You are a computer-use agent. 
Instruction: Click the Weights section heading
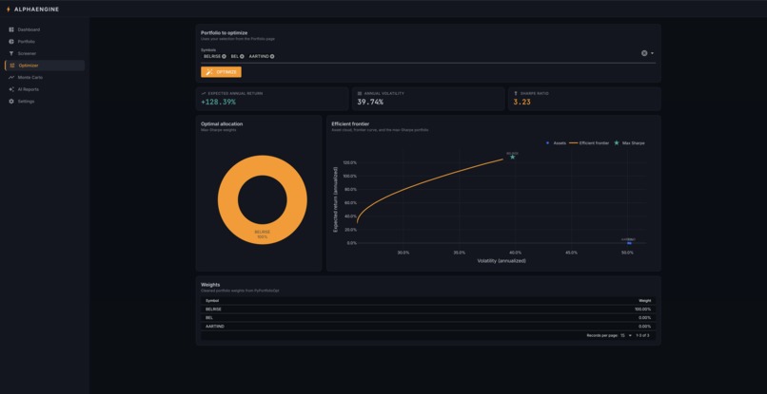[210, 284]
